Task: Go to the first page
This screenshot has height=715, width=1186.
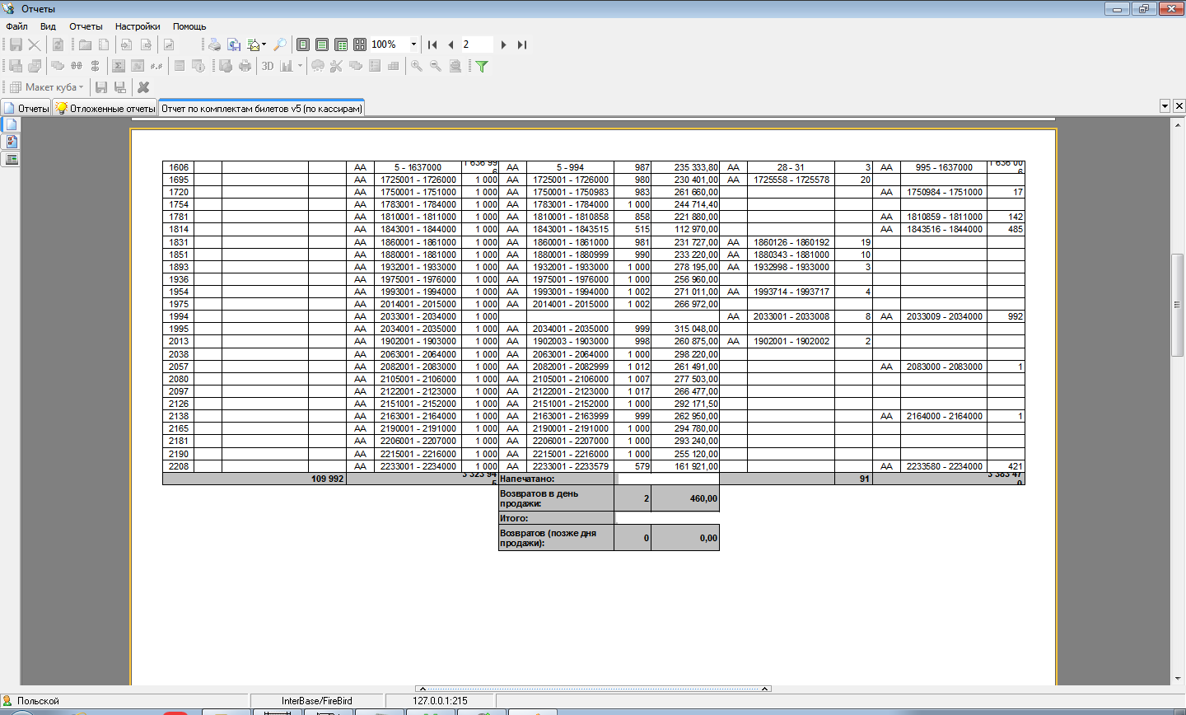Action: 432,44
